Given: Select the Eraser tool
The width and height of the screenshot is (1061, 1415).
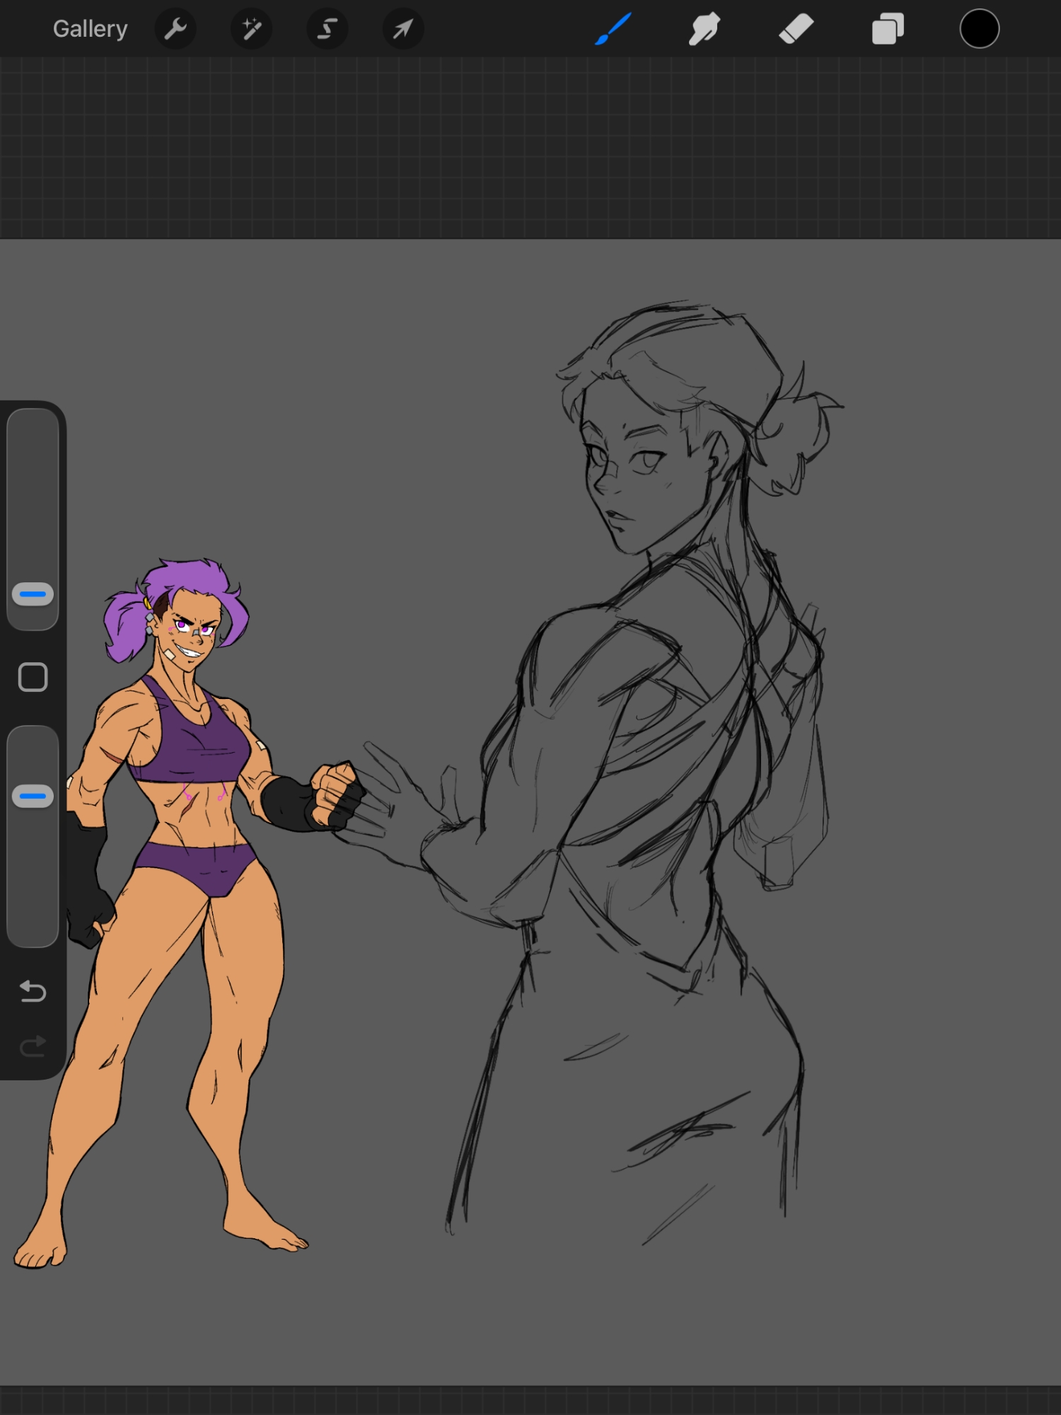Looking at the screenshot, I should [x=796, y=29].
